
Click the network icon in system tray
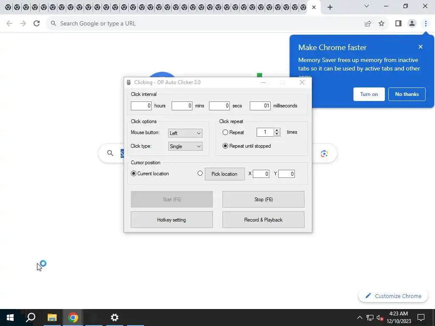[370, 318]
